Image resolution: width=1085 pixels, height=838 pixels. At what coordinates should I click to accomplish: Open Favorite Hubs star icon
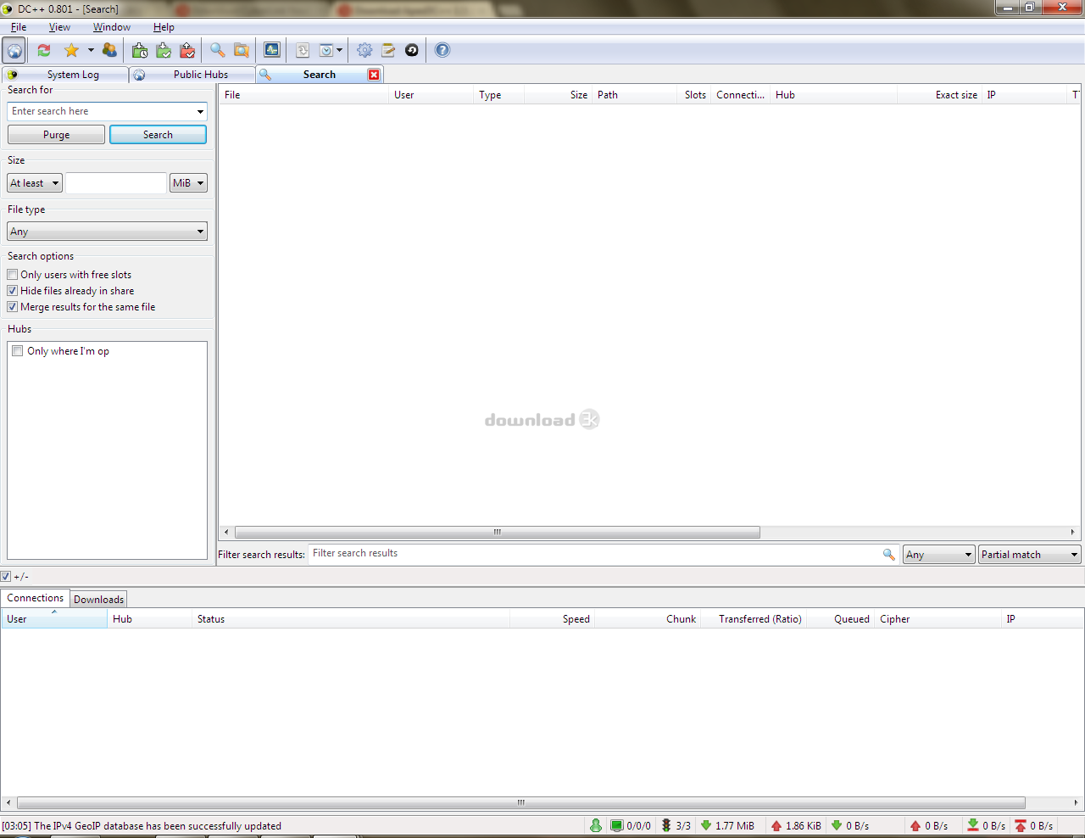[x=71, y=50]
